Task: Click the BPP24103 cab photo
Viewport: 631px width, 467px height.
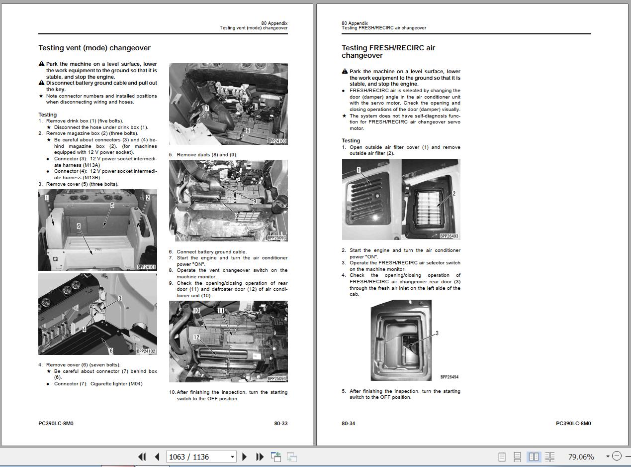Action: pyautogui.click(x=228, y=104)
